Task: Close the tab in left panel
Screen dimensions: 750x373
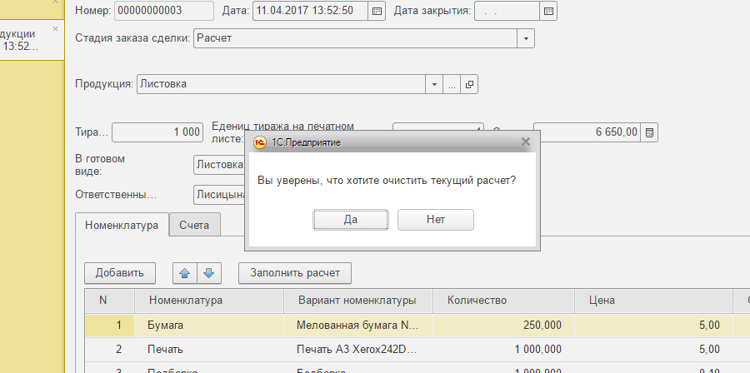Action: click(56, 29)
